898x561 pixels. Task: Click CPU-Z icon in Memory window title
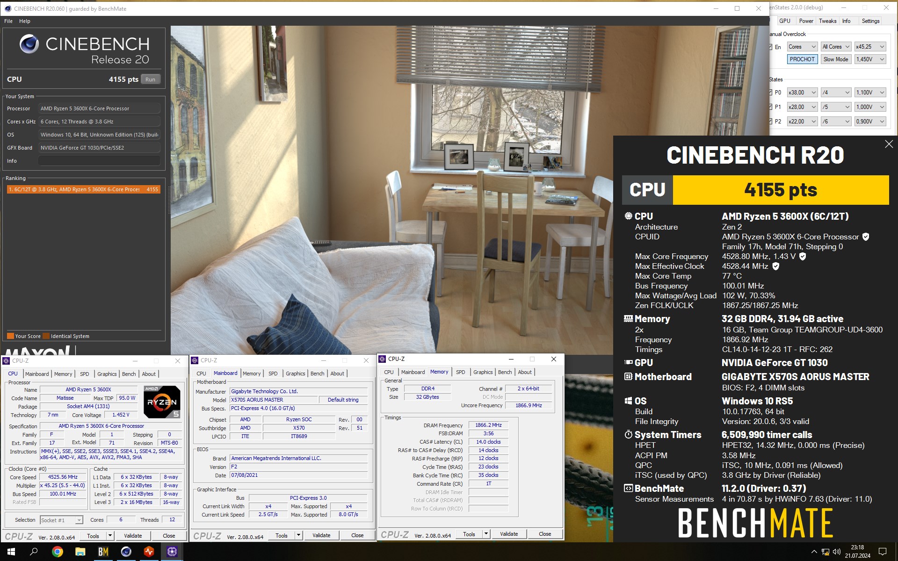(x=382, y=359)
